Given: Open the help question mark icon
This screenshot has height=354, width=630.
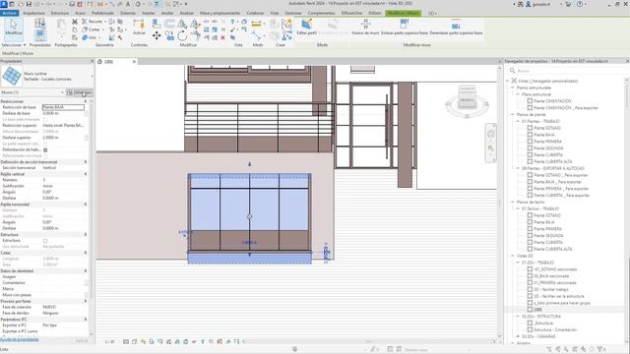Looking at the screenshot, I should click(580, 4).
